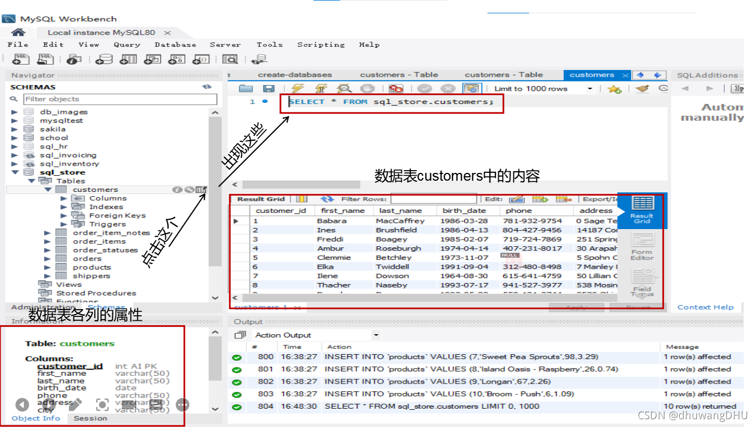756x427 pixels.
Task: Refresh the result grid data
Action: (327, 199)
